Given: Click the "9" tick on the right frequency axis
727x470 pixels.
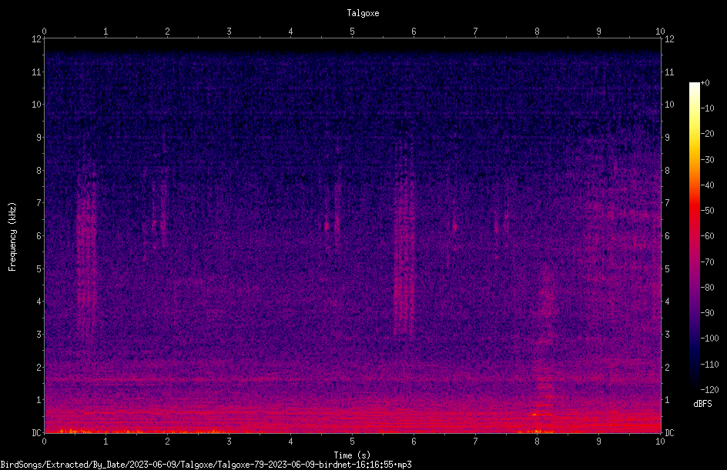Looking at the screenshot, I should coord(667,137).
